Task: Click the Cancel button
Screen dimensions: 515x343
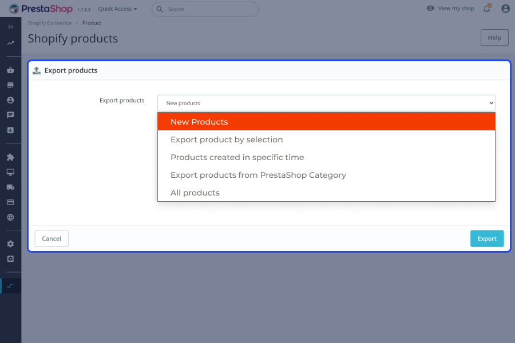Action: click(x=51, y=238)
